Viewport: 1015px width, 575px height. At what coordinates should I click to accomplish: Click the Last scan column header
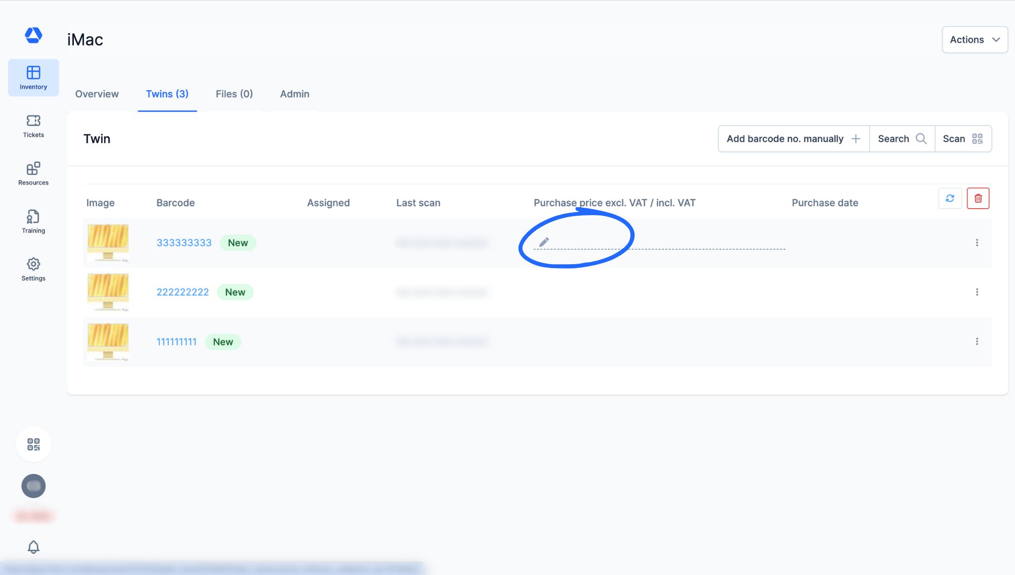point(418,203)
